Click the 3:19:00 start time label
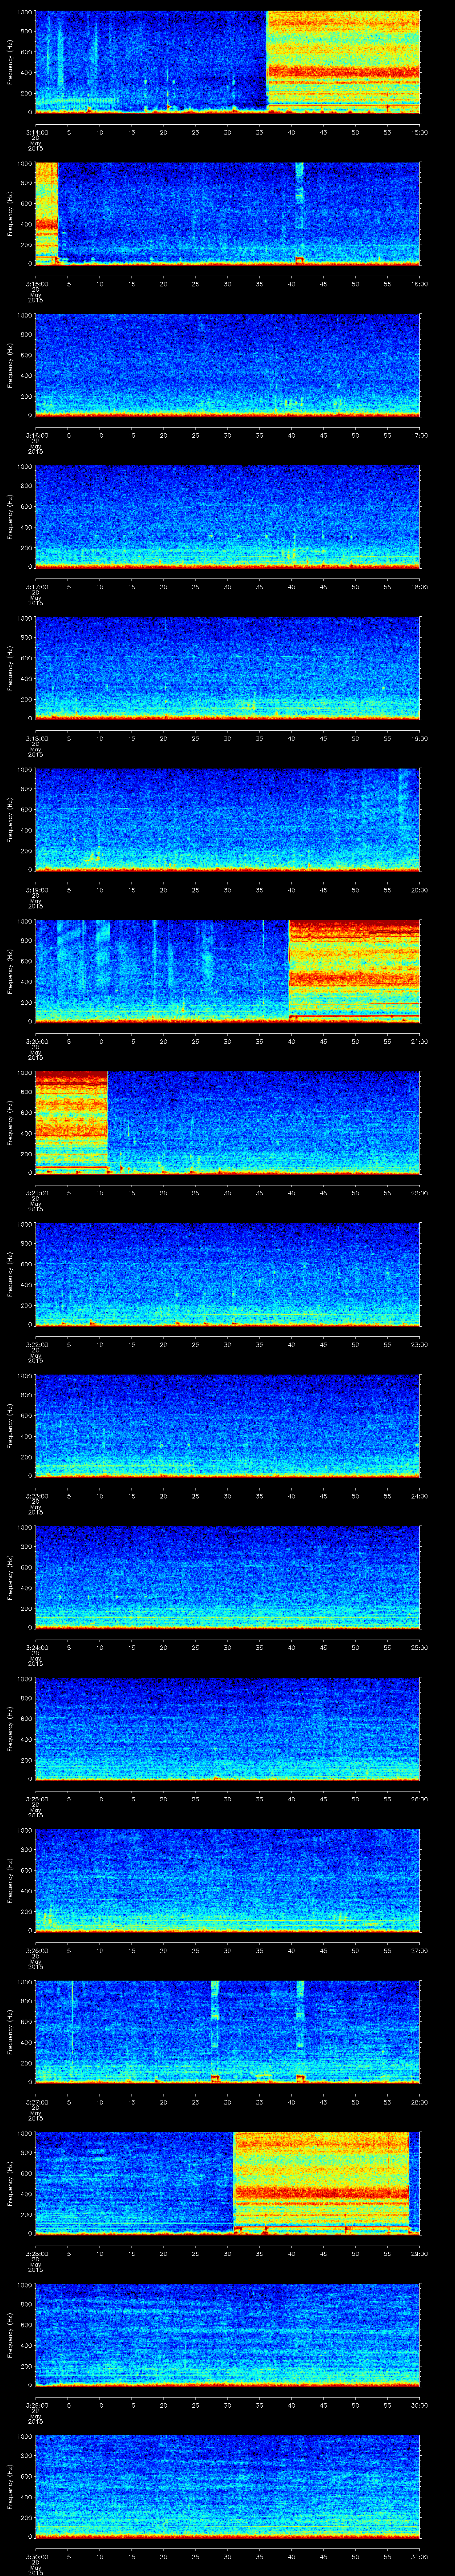Screen dimensions: 455x2576 coord(36,890)
